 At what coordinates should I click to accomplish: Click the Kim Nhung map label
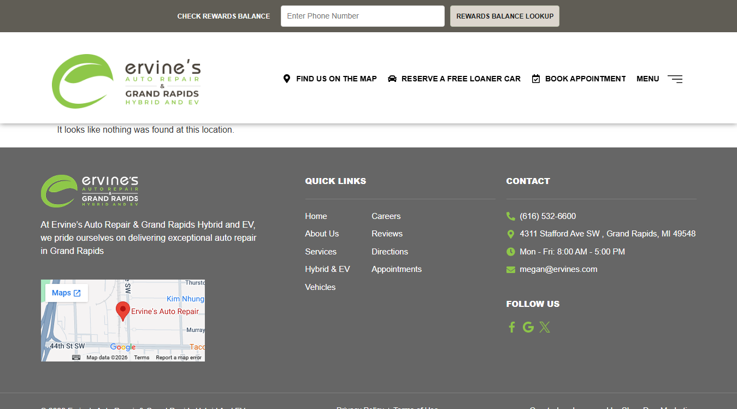tap(185, 299)
